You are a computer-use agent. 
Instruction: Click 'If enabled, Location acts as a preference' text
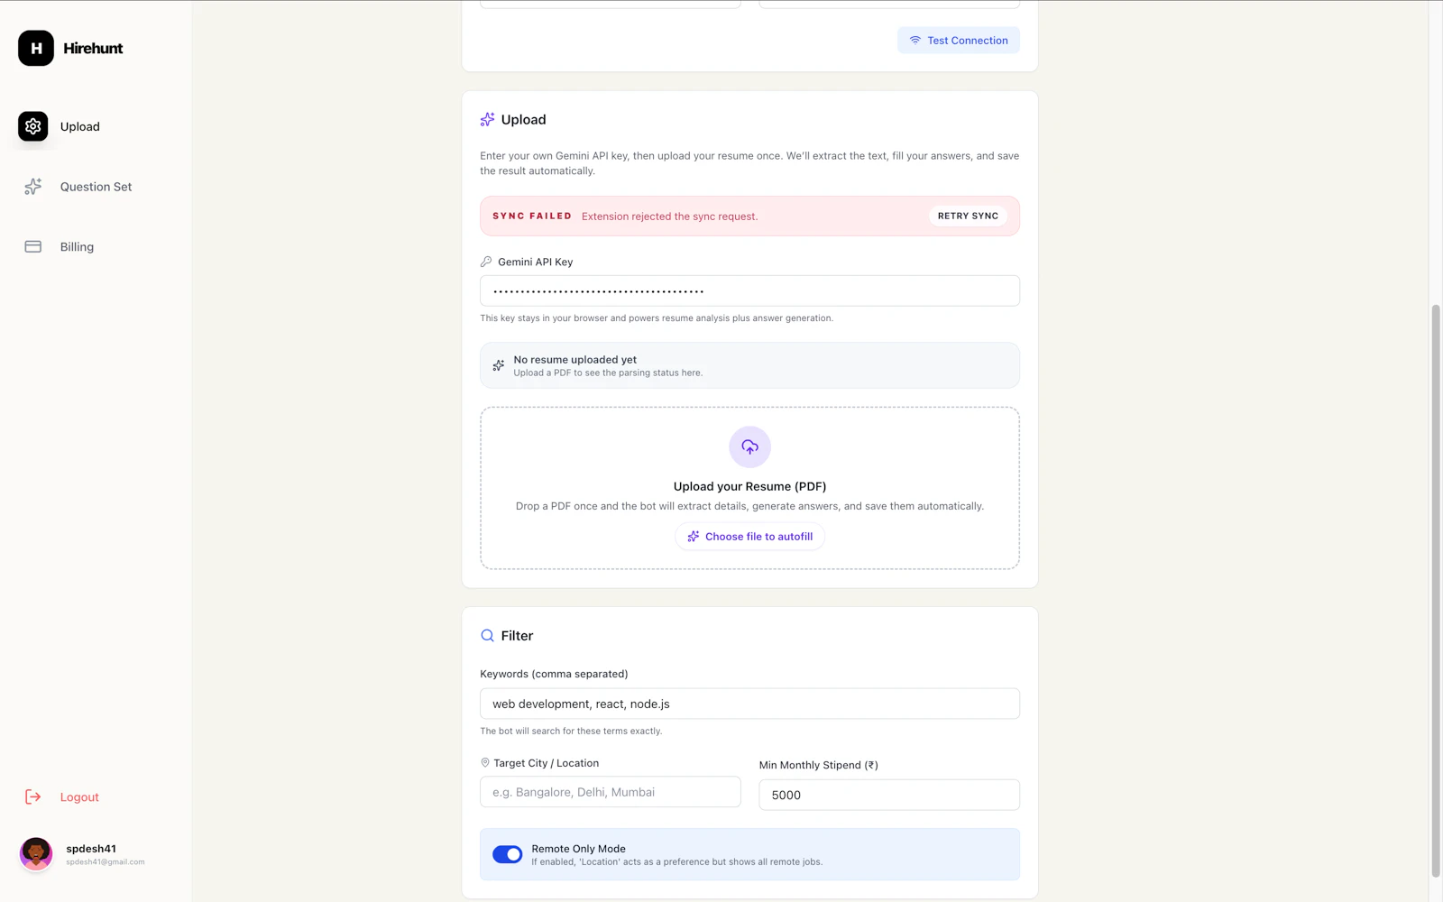pyautogui.click(x=677, y=861)
